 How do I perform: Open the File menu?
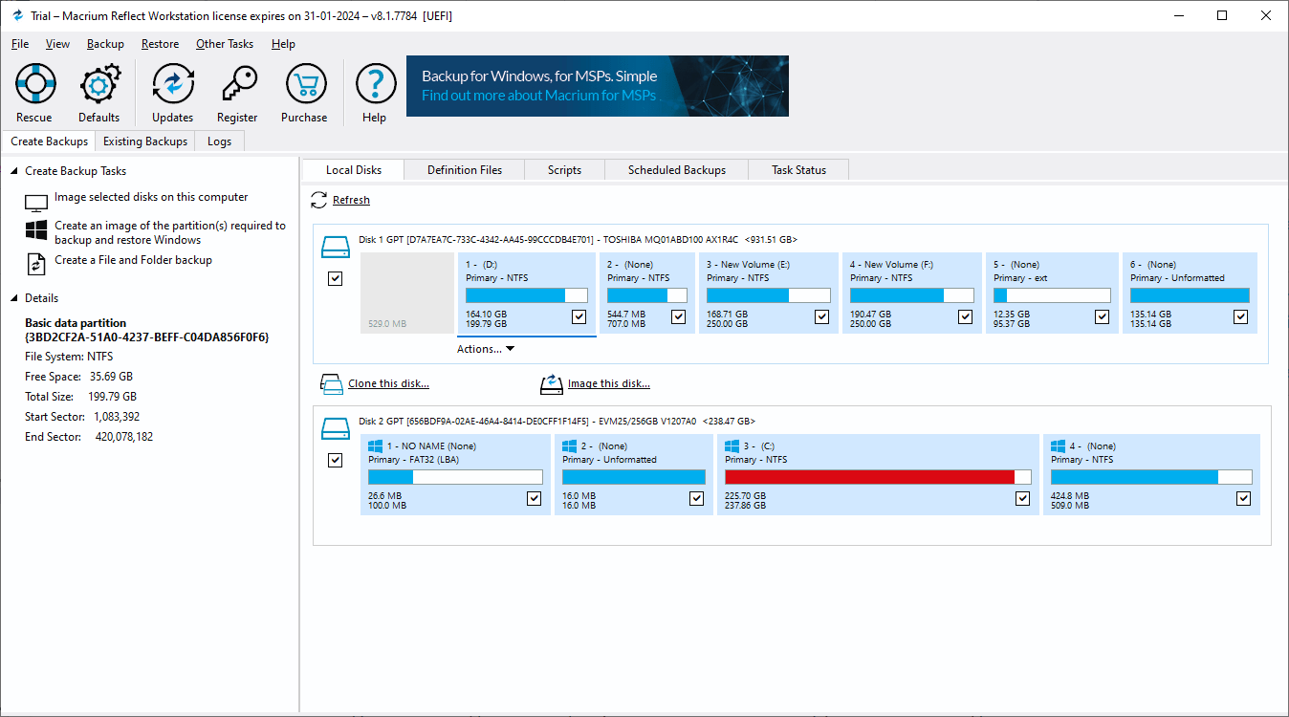click(20, 44)
